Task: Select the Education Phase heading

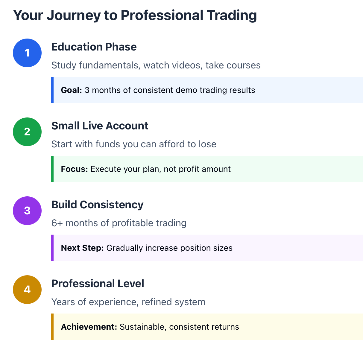Action: (94, 47)
